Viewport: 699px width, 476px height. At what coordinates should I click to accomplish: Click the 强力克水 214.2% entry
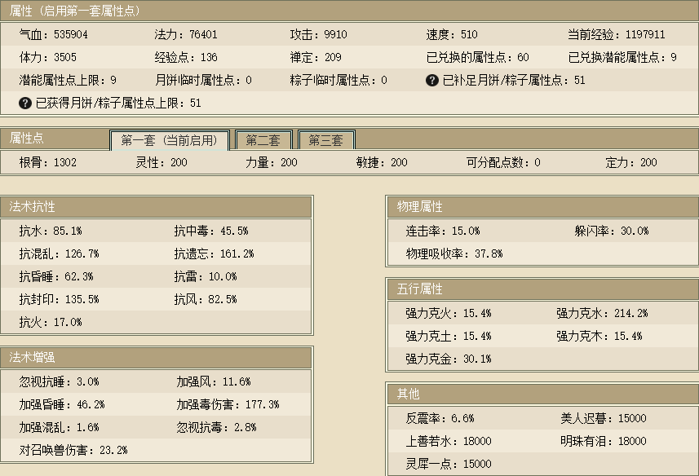tap(602, 313)
